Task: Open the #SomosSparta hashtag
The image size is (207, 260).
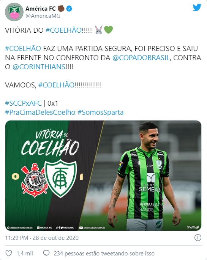Action: tap(101, 113)
